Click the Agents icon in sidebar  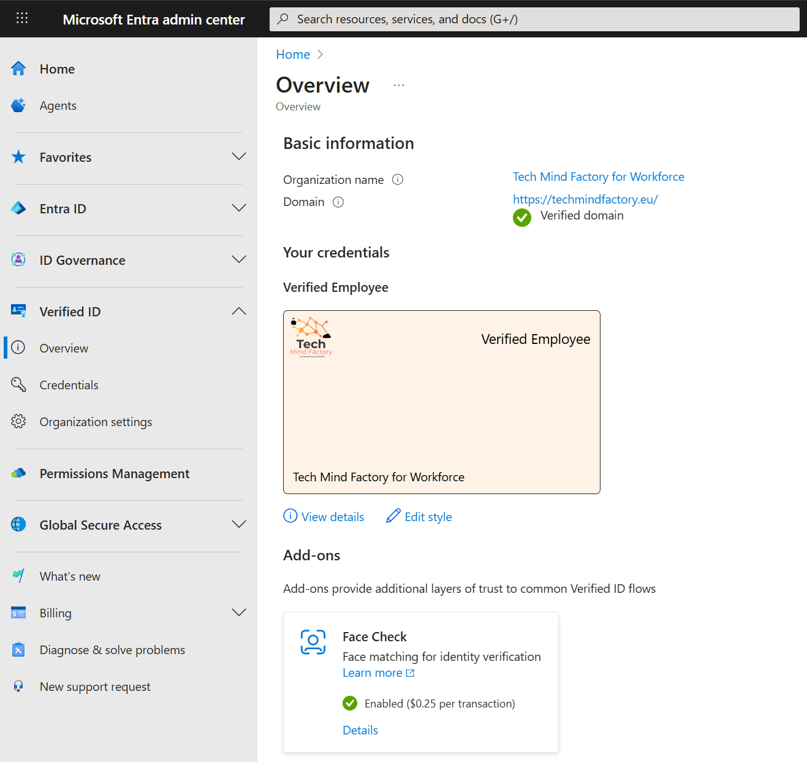(18, 105)
